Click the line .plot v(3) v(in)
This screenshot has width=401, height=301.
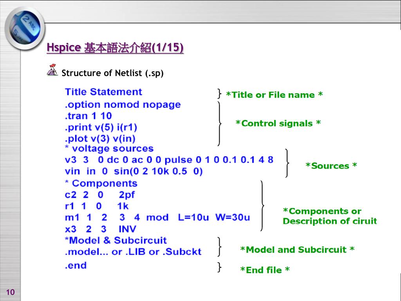(100, 139)
